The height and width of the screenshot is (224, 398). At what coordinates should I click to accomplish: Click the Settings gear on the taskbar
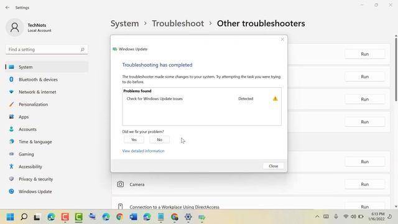click(x=188, y=217)
